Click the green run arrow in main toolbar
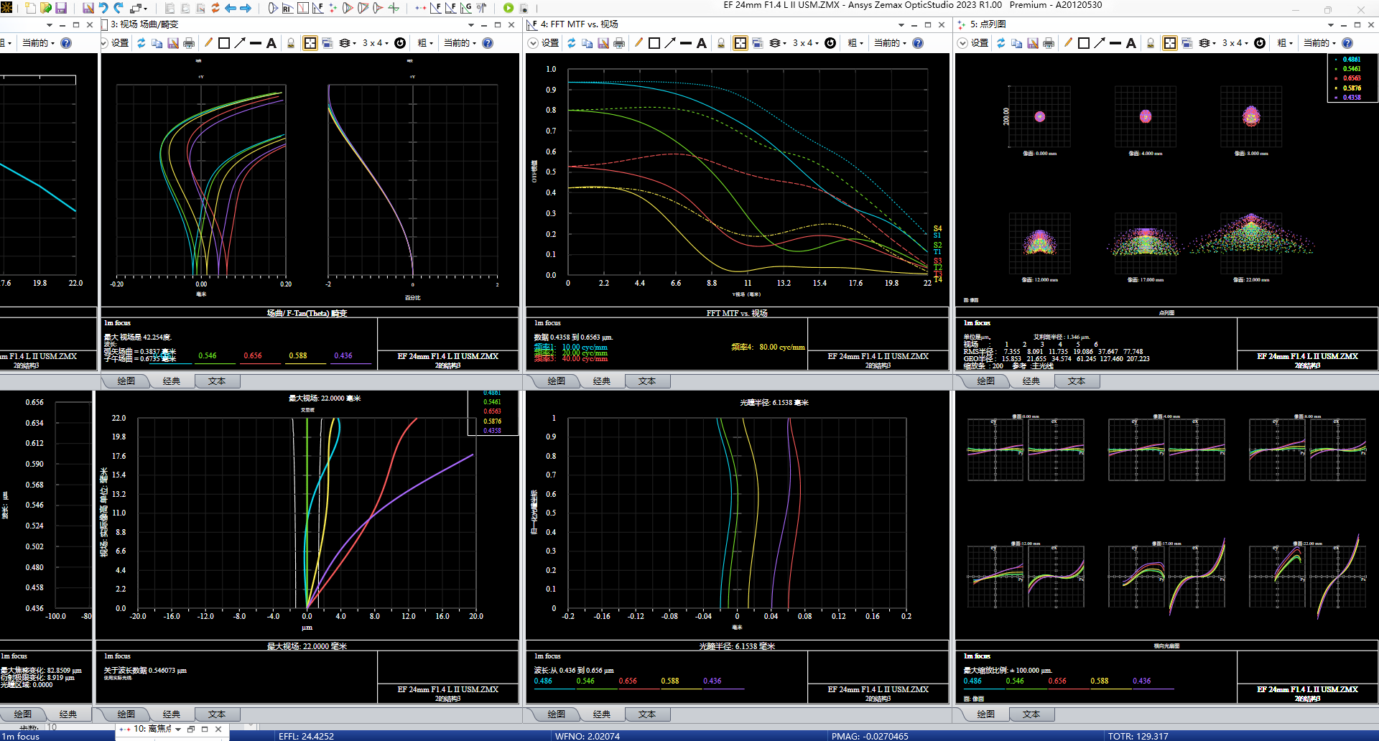This screenshot has width=1379, height=741. (x=509, y=8)
